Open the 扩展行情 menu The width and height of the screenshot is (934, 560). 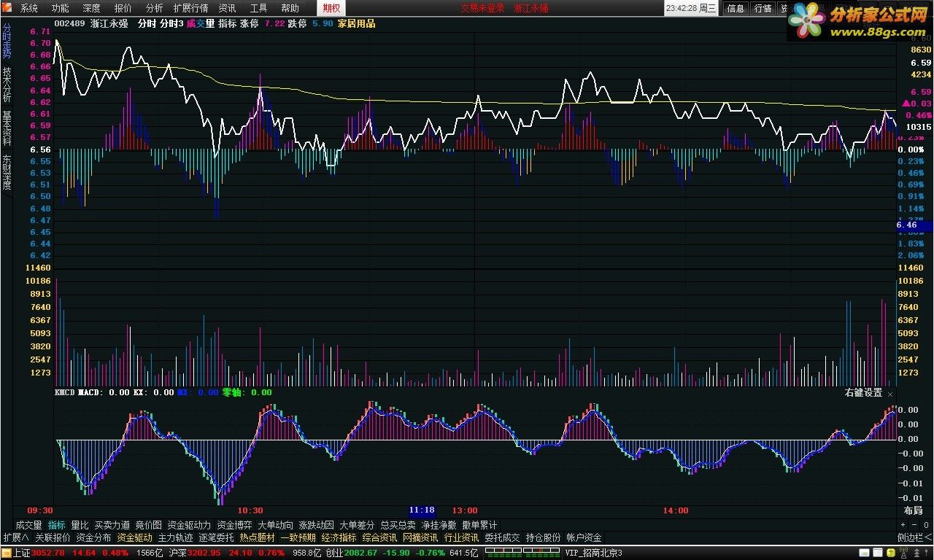pyautogui.click(x=190, y=9)
